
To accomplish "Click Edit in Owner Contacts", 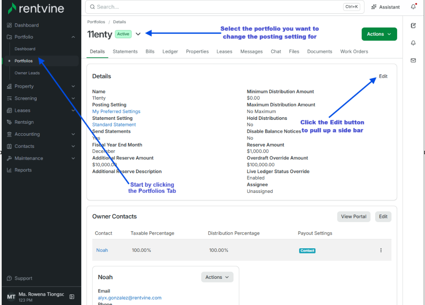I will pos(383,217).
